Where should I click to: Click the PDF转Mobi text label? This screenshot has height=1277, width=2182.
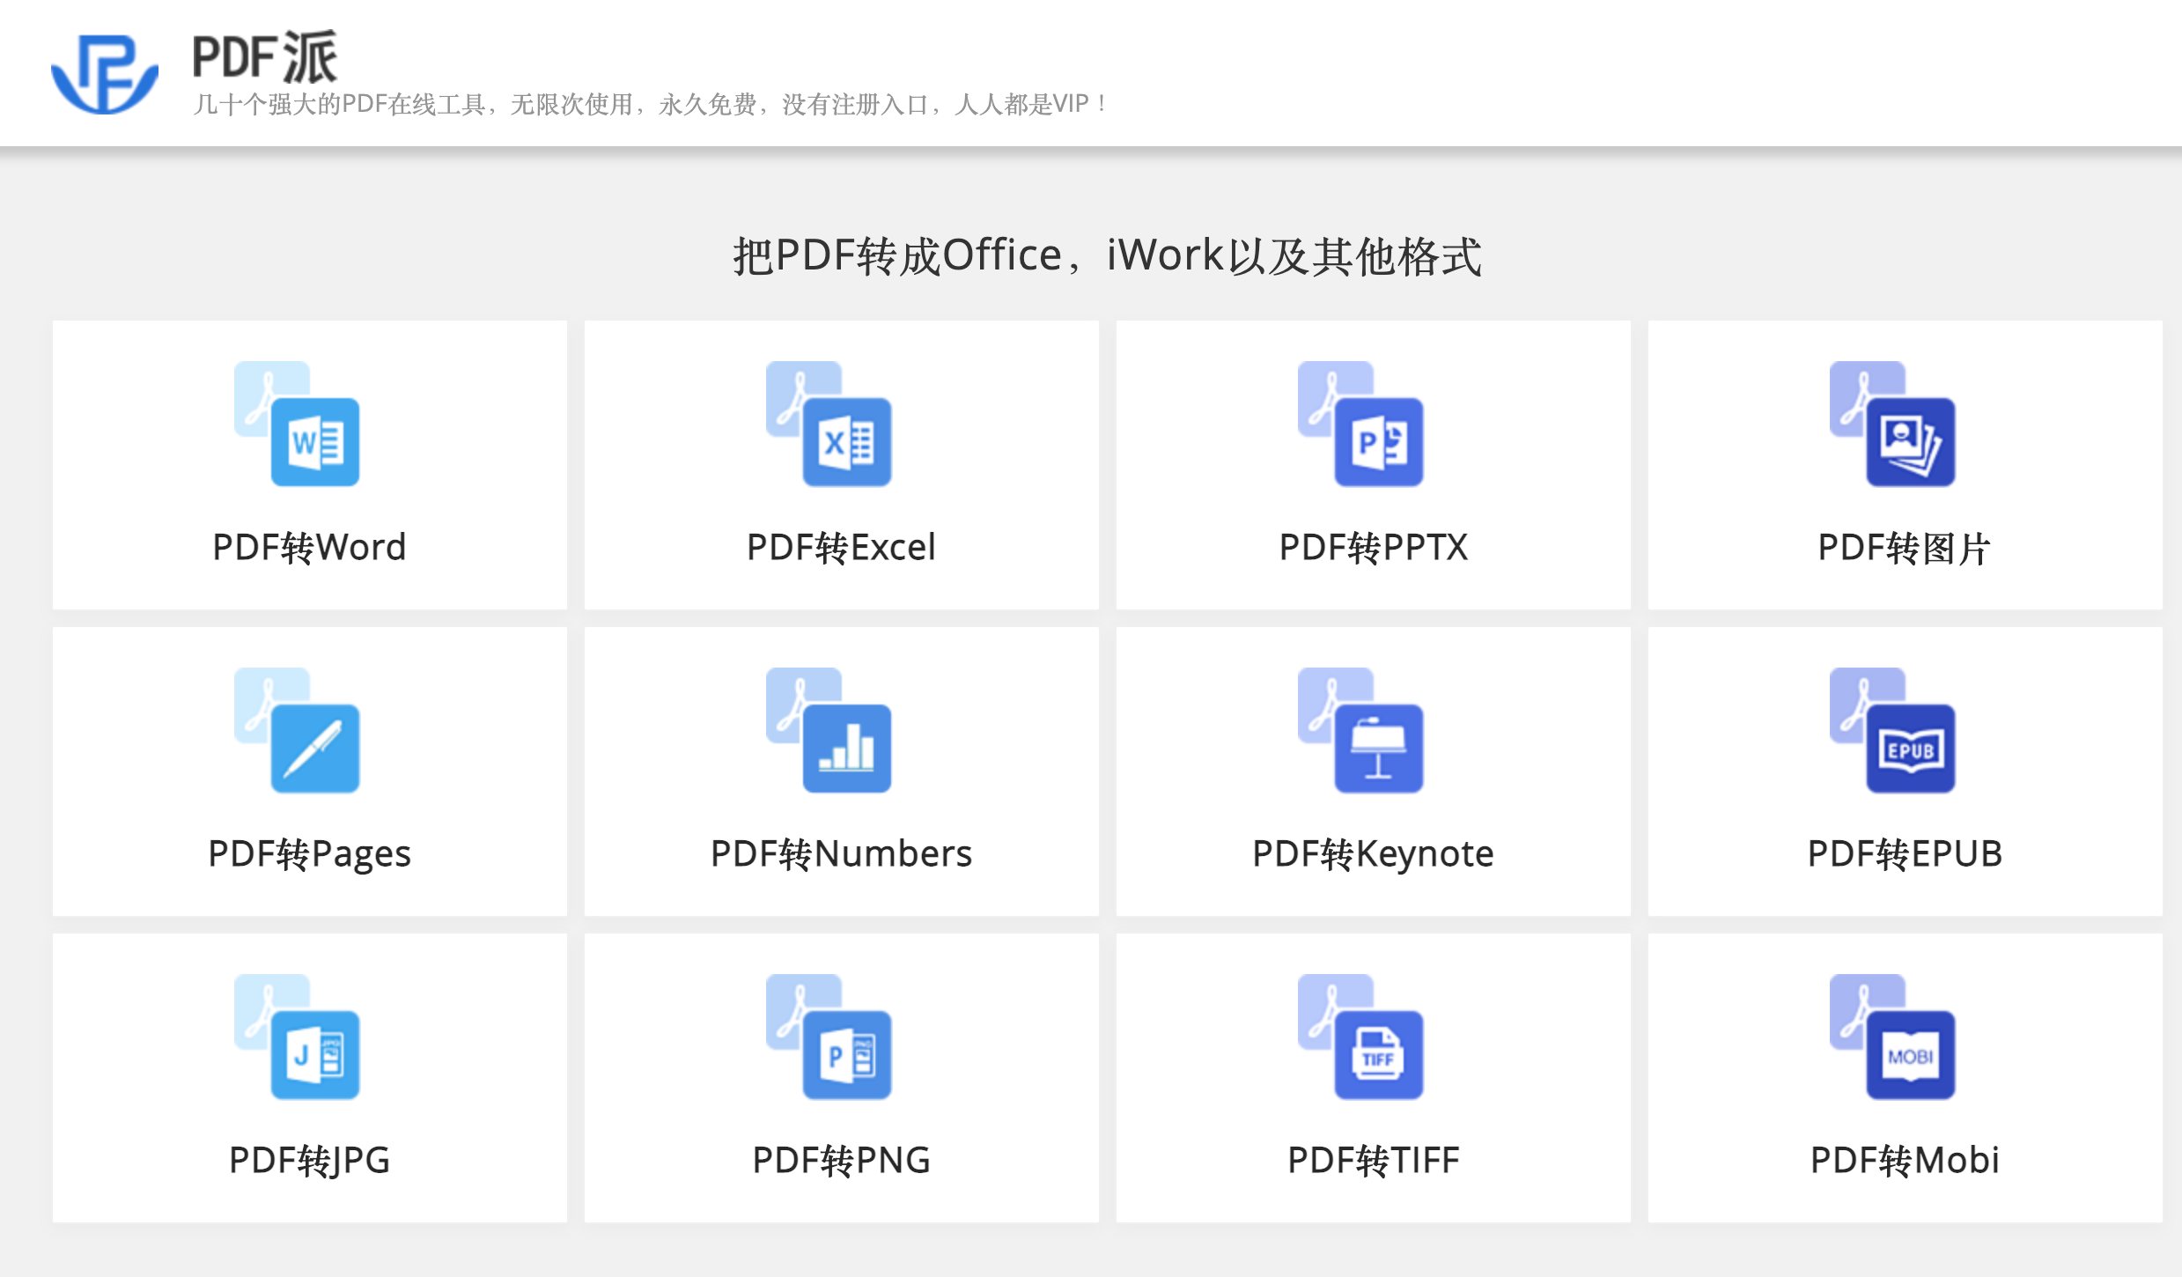pos(1905,1160)
